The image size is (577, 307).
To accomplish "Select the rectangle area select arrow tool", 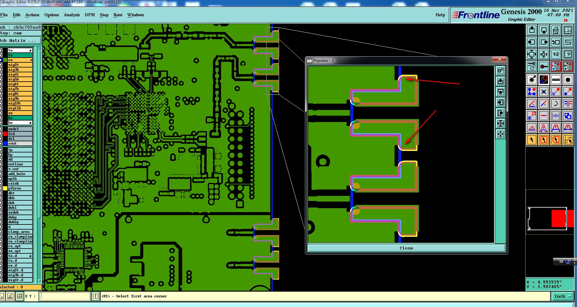I will coord(544,140).
